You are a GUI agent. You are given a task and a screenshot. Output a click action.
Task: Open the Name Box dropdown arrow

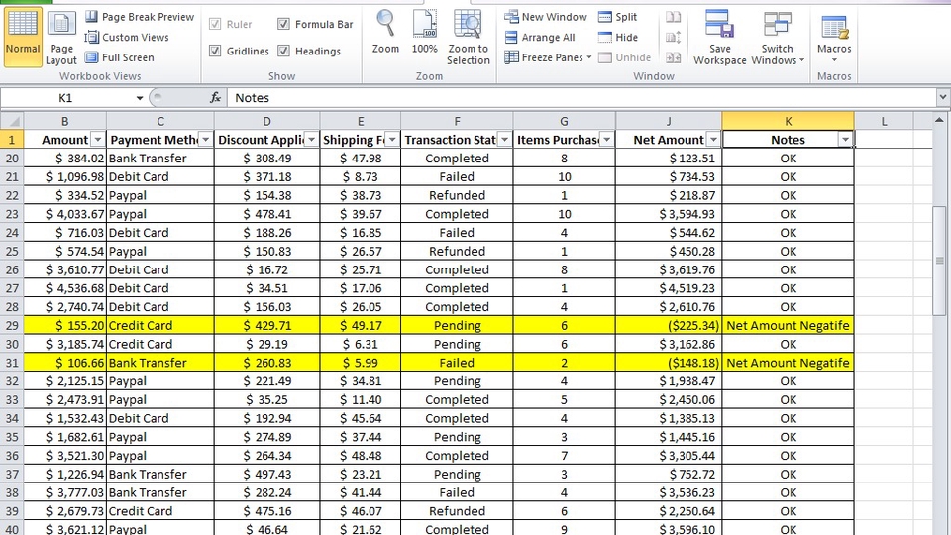[x=139, y=98]
